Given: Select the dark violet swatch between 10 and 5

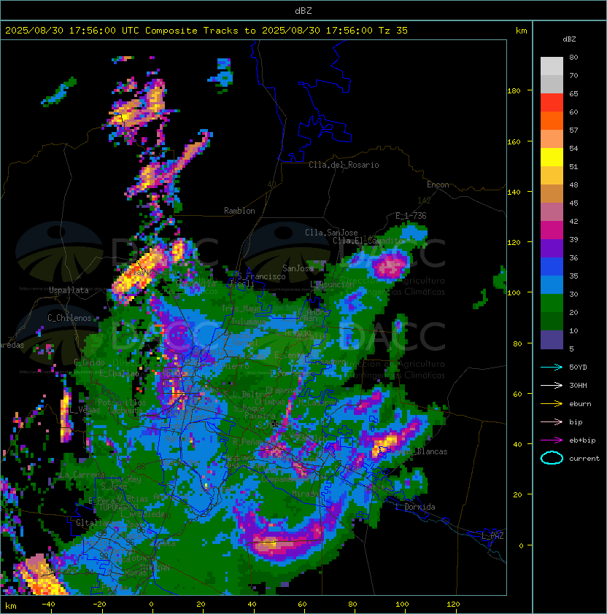Looking at the screenshot, I should [552, 340].
